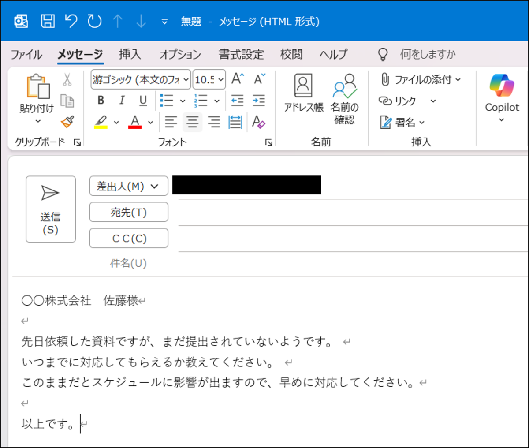Click into the 件名 subject field
Image resolution: width=529 pixels, height=448 pixels.
tap(353, 264)
